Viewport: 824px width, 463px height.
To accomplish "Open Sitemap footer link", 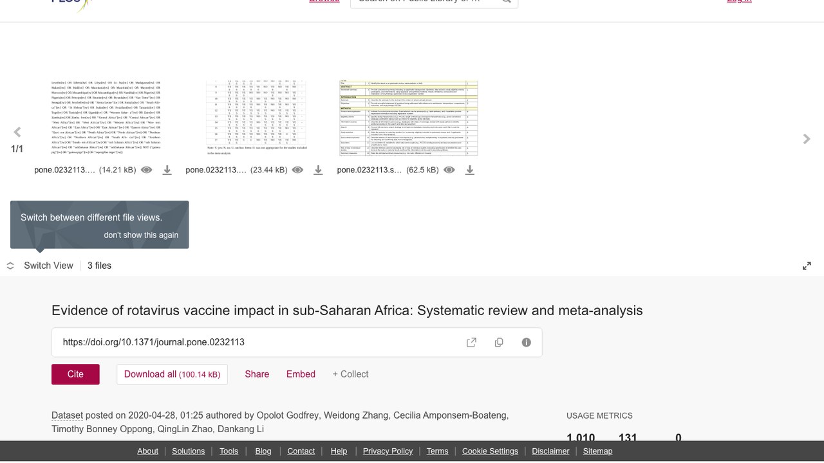I will point(597,451).
